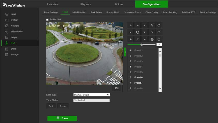Switch to the Privacy Mask tab

[113, 13]
